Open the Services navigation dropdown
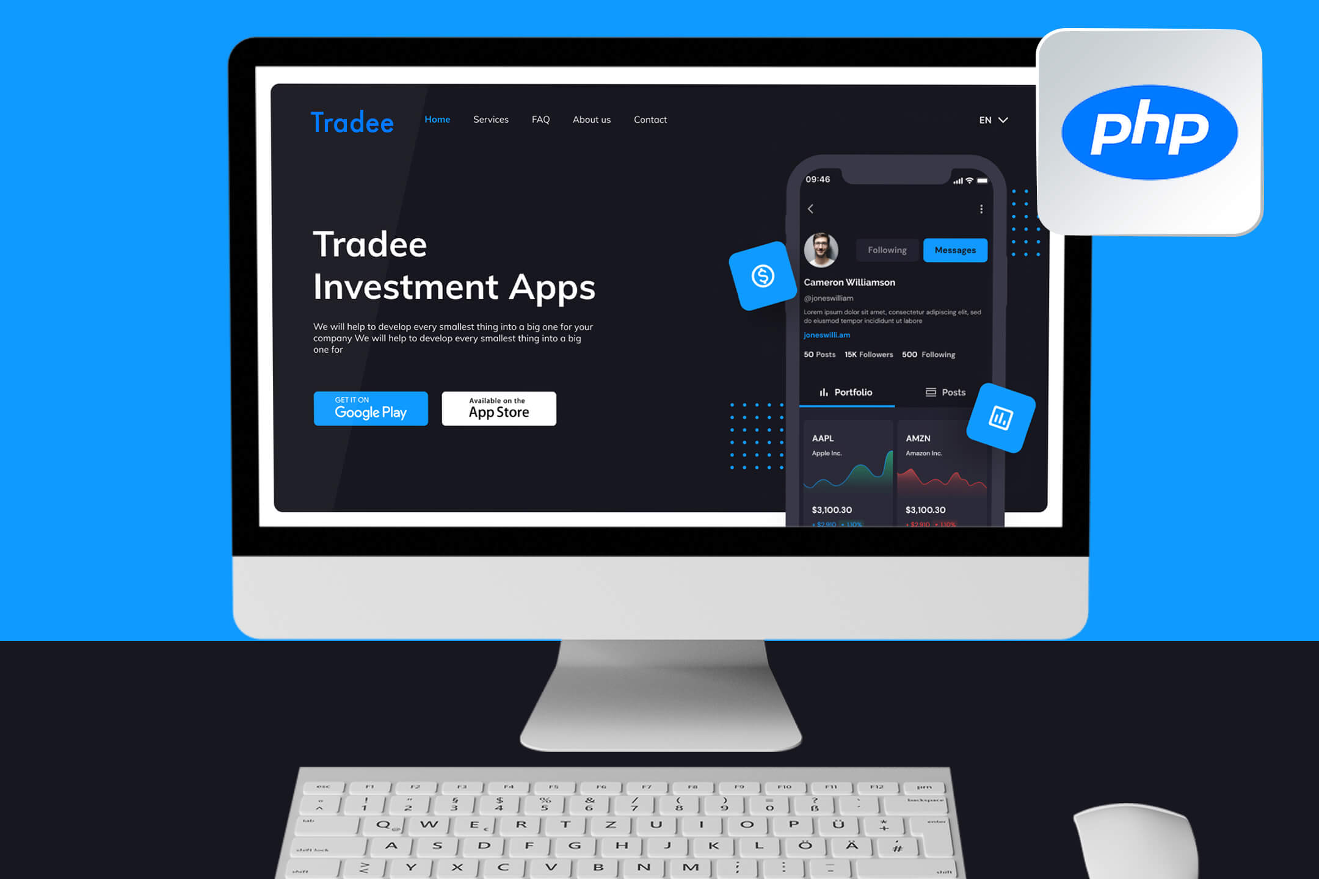 click(491, 120)
